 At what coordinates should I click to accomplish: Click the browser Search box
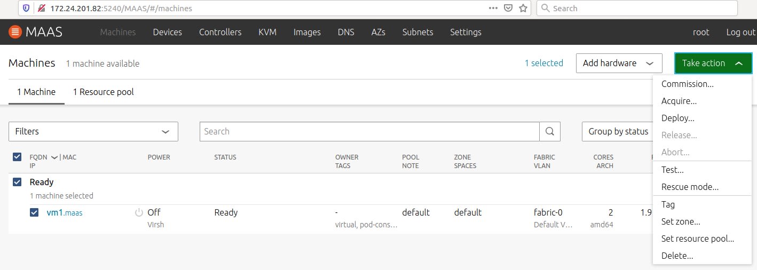[637, 9]
